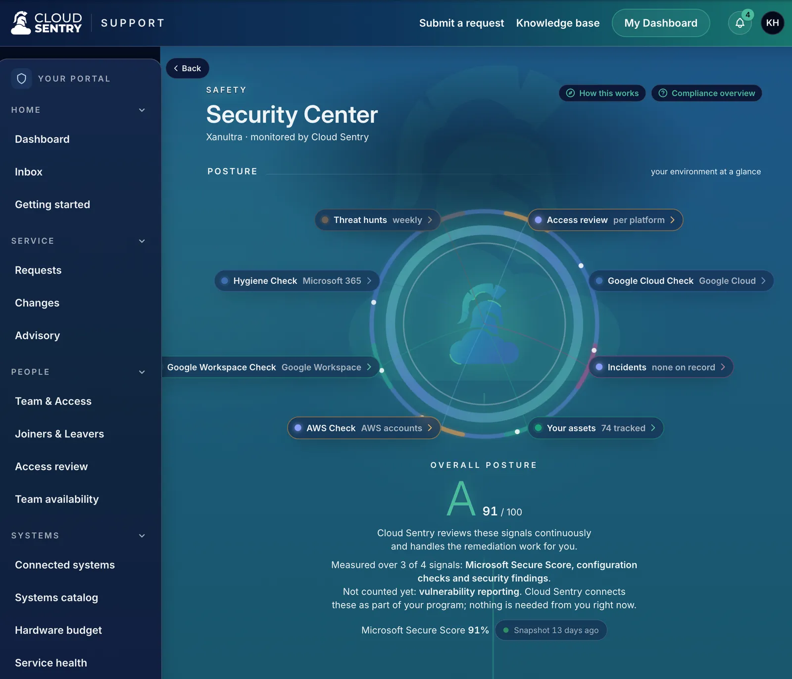Click the My Dashboard button

[661, 23]
